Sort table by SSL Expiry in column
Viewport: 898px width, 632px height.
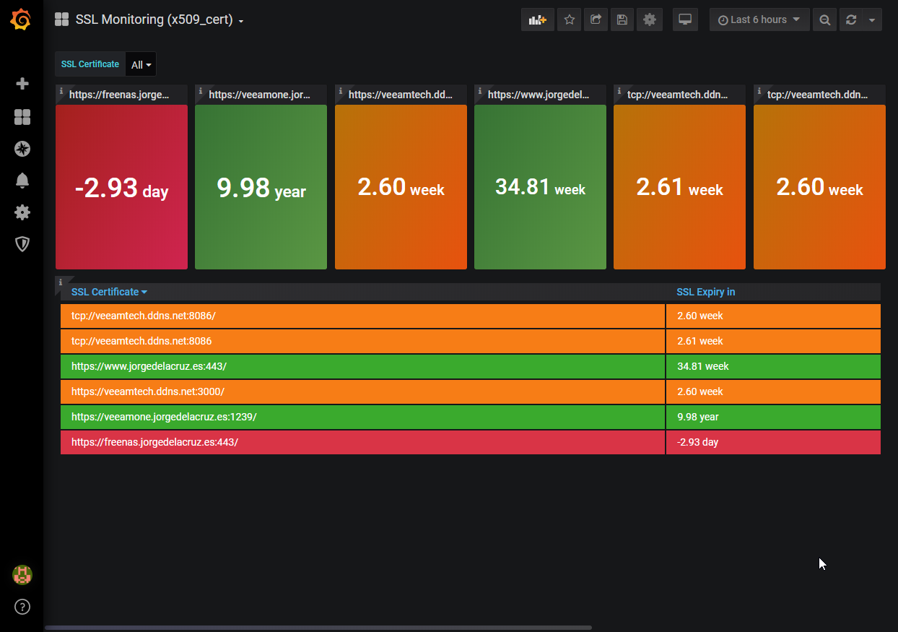(x=705, y=292)
